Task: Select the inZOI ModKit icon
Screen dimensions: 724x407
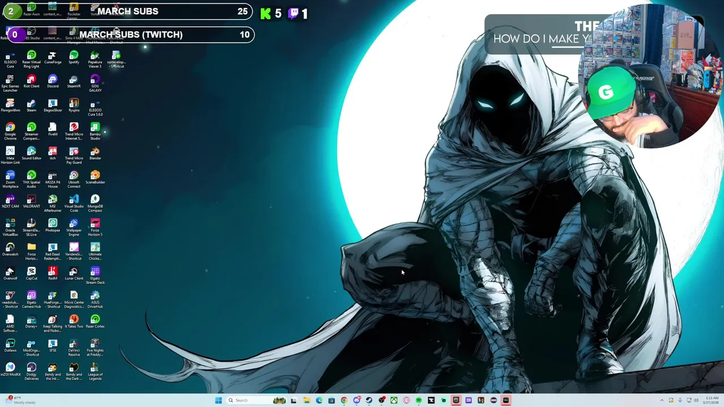Action: coord(10,370)
